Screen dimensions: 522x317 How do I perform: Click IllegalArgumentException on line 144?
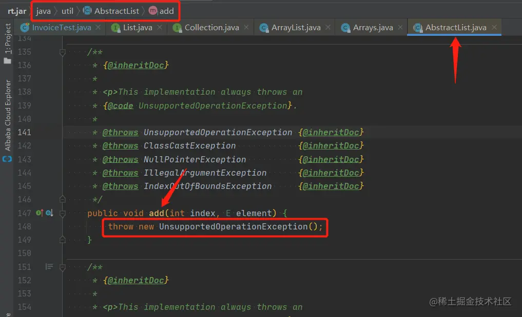click(x=205, y=173)
